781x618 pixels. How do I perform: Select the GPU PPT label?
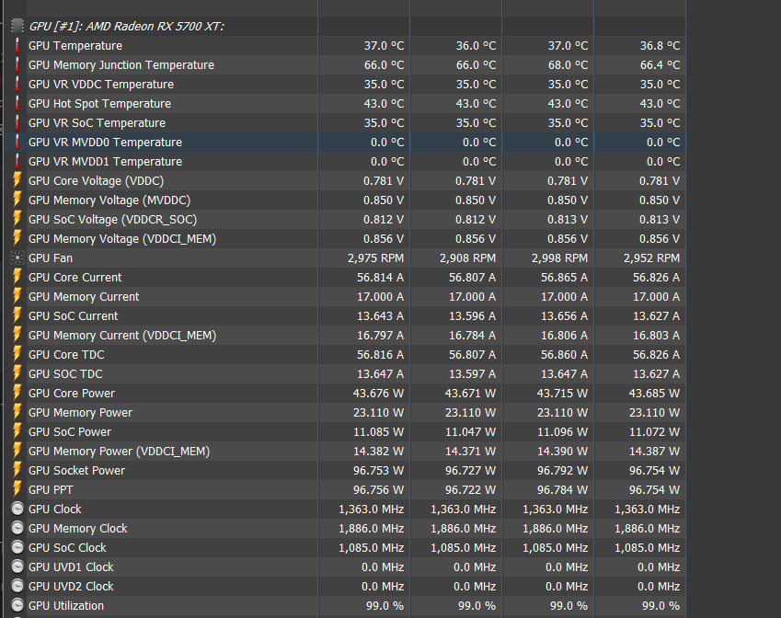51,490
